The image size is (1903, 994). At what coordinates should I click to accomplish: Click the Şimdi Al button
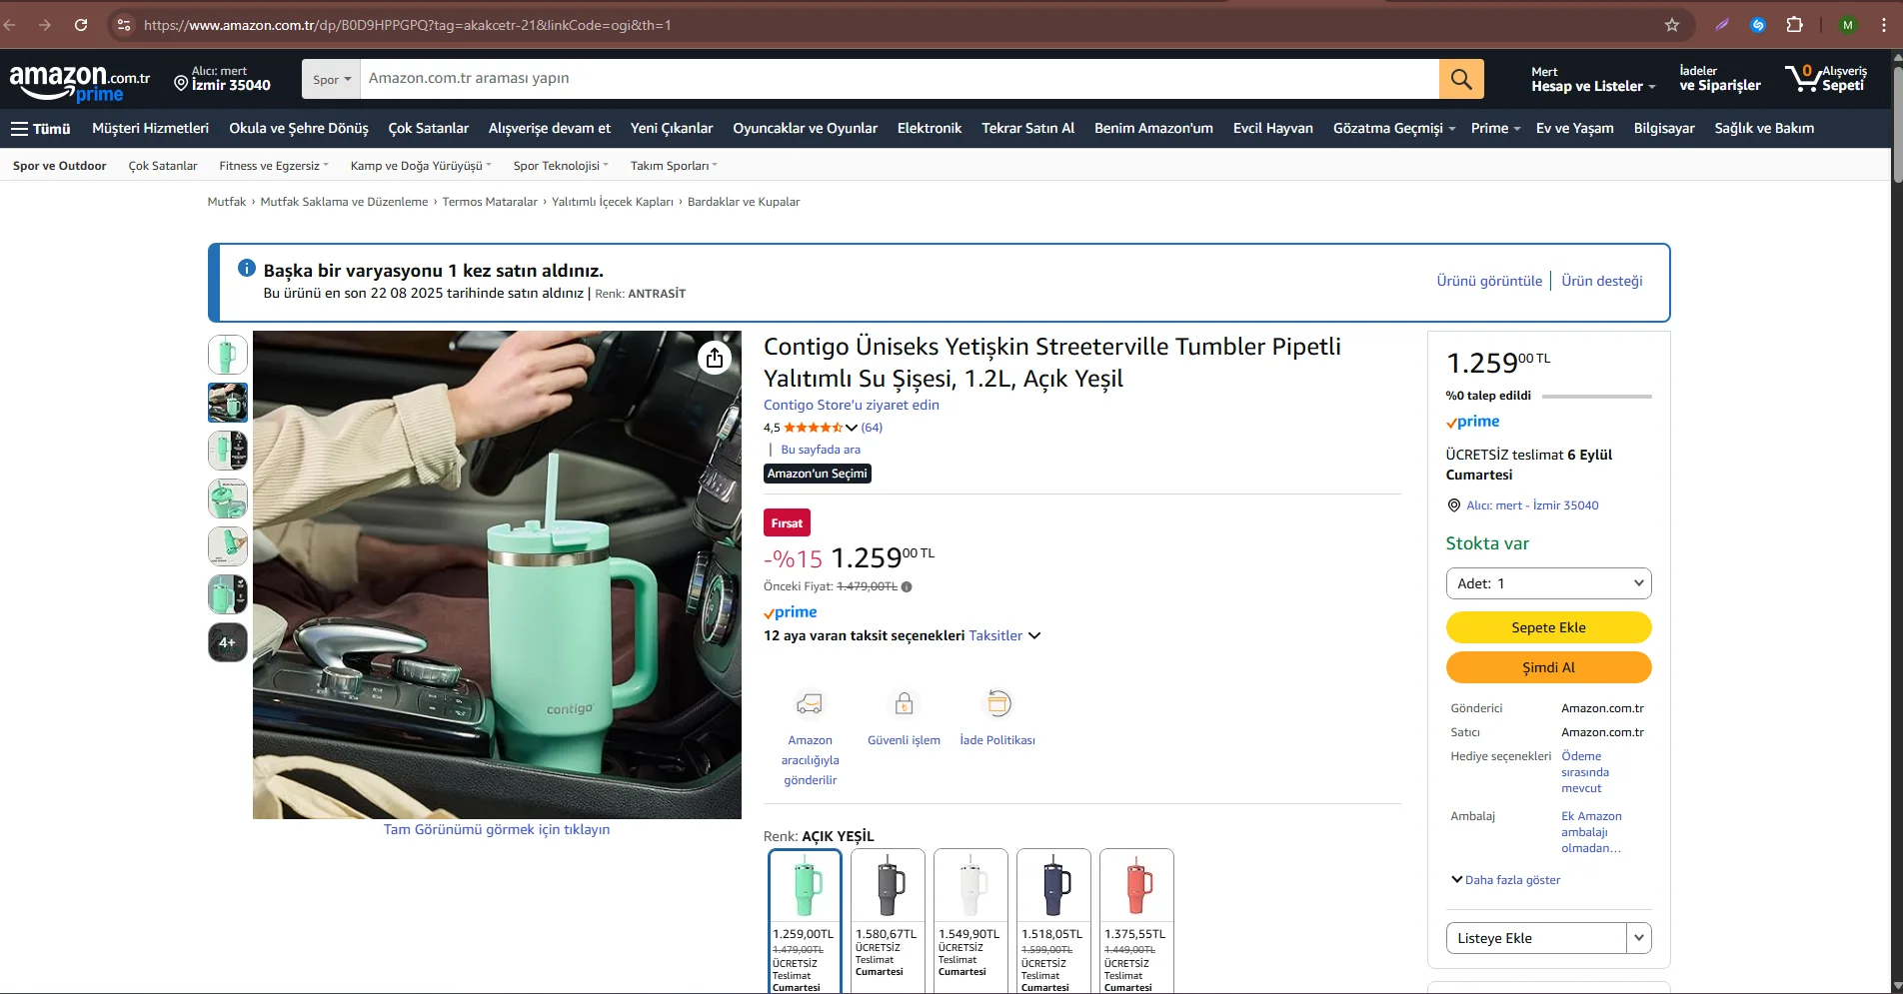pyautogui.click(x=1548, y=667)
